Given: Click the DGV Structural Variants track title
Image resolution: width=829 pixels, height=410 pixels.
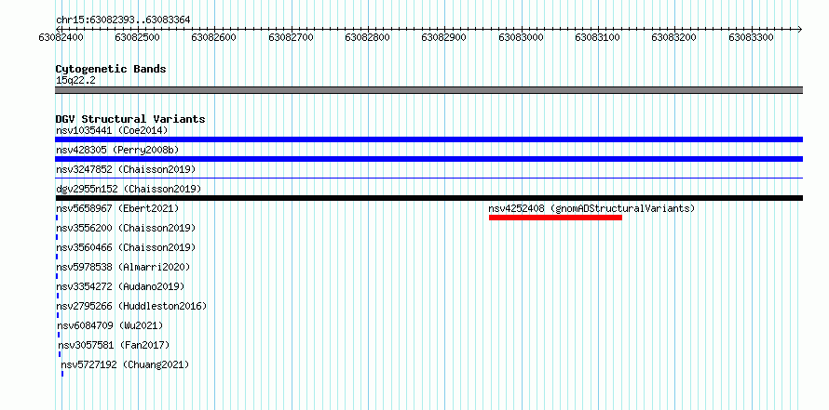Looking at the screenshot, I should pos(130,119).
